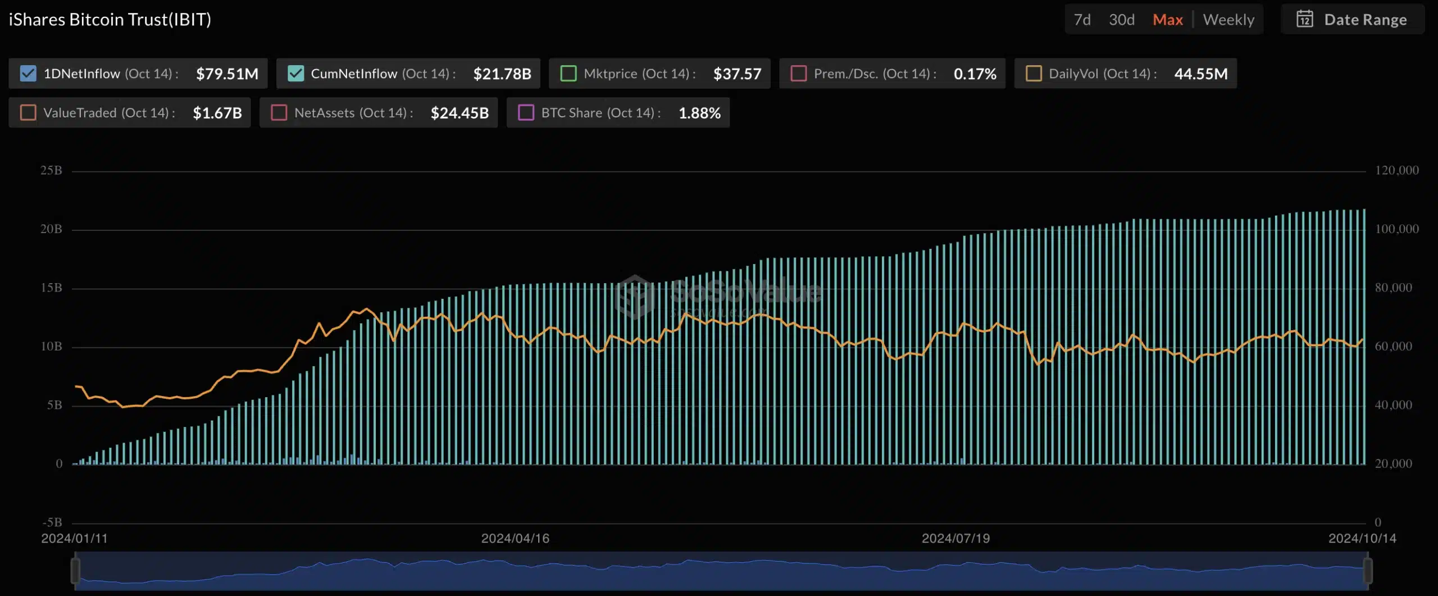Click the 1.88% BTC share figure
The image size is (1438, 596).
699,113
